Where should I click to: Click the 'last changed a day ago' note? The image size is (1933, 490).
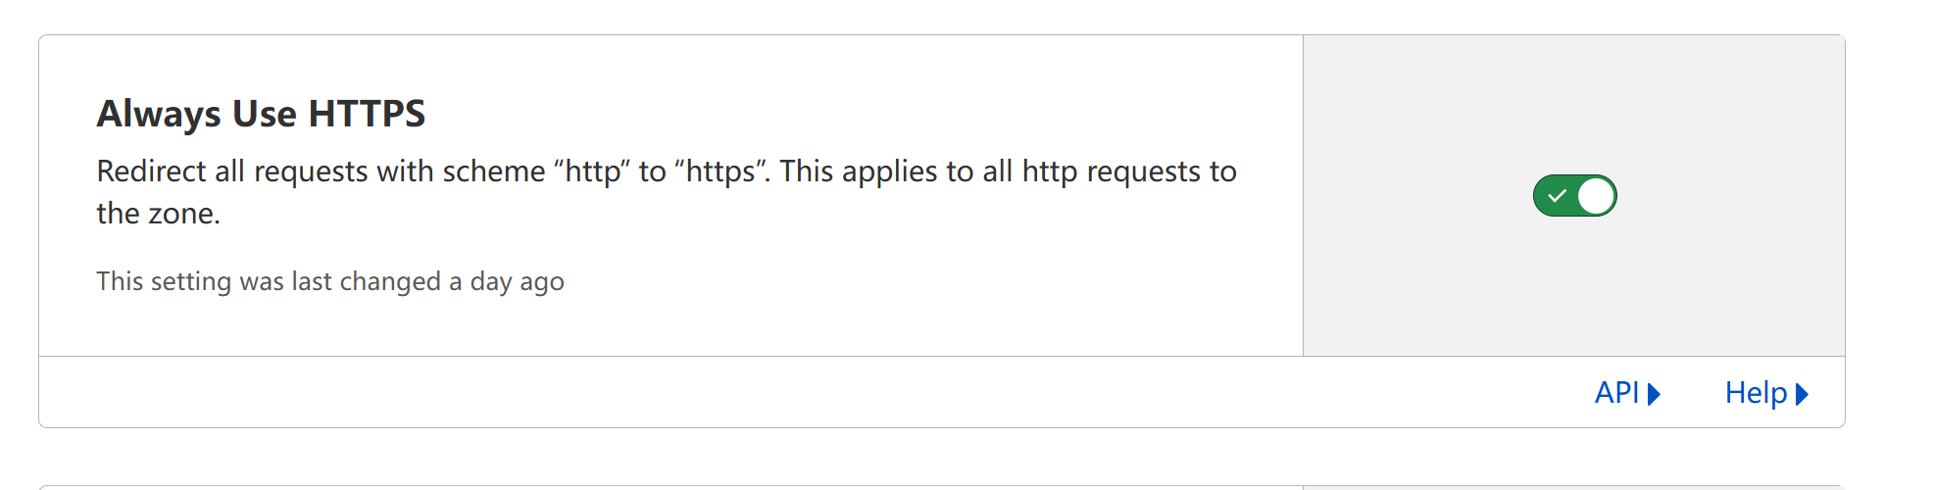[x=330, y=281]
